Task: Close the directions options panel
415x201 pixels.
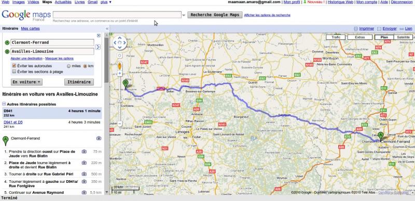Action: pos(99,35)
